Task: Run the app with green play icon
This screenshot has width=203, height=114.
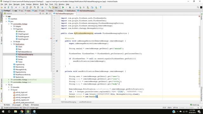Action: point(63,7)
